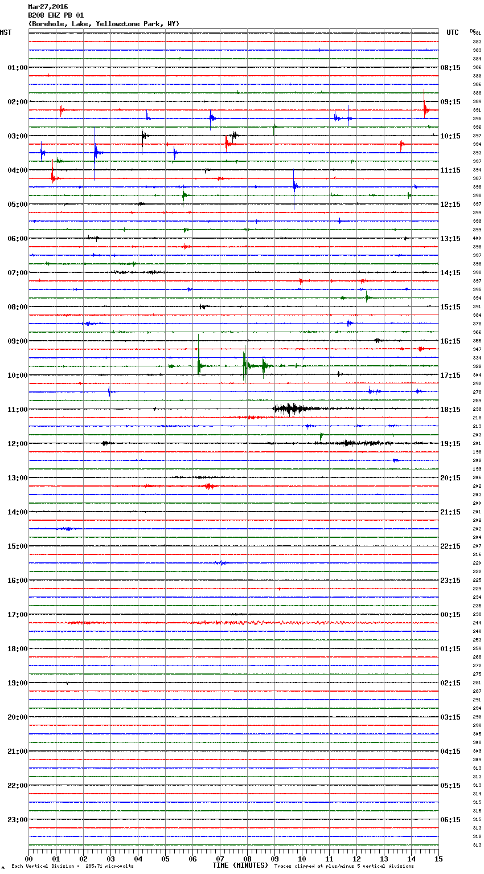Click the date label Mar27,2016
Image resolution: width=484 pixels, height=874 pixels.
48,7
